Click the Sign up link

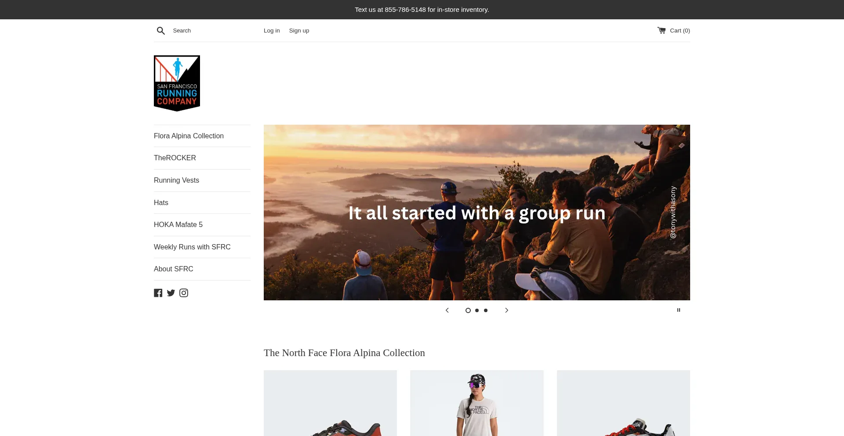pyautogui.click(x=299, y=31)
